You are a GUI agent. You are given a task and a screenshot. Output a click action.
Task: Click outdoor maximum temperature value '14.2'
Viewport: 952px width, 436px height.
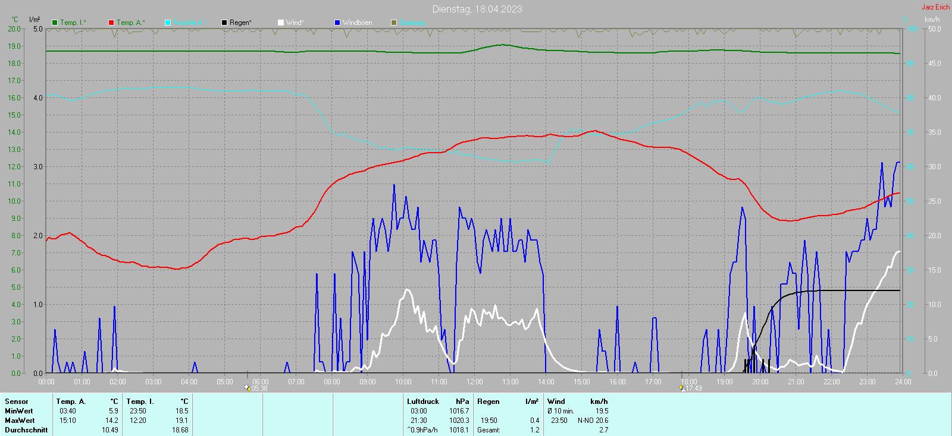coord(111,421)
